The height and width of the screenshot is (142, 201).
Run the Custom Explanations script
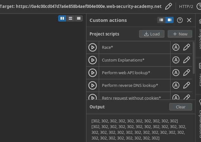92,60
